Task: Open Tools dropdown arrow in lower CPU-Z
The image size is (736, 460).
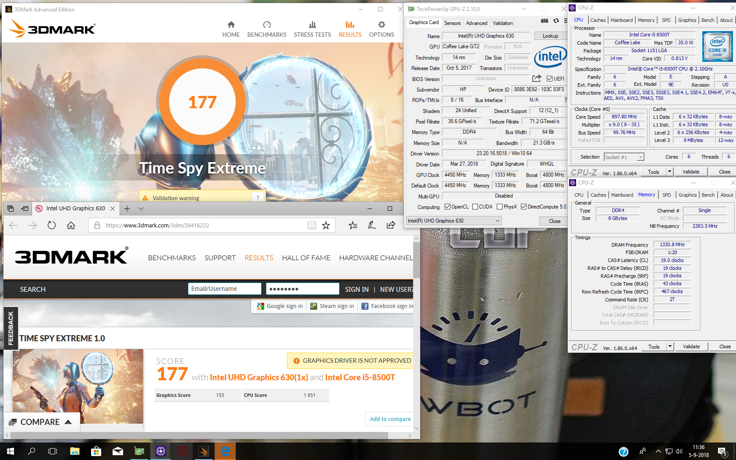Action: coord(670,347)
